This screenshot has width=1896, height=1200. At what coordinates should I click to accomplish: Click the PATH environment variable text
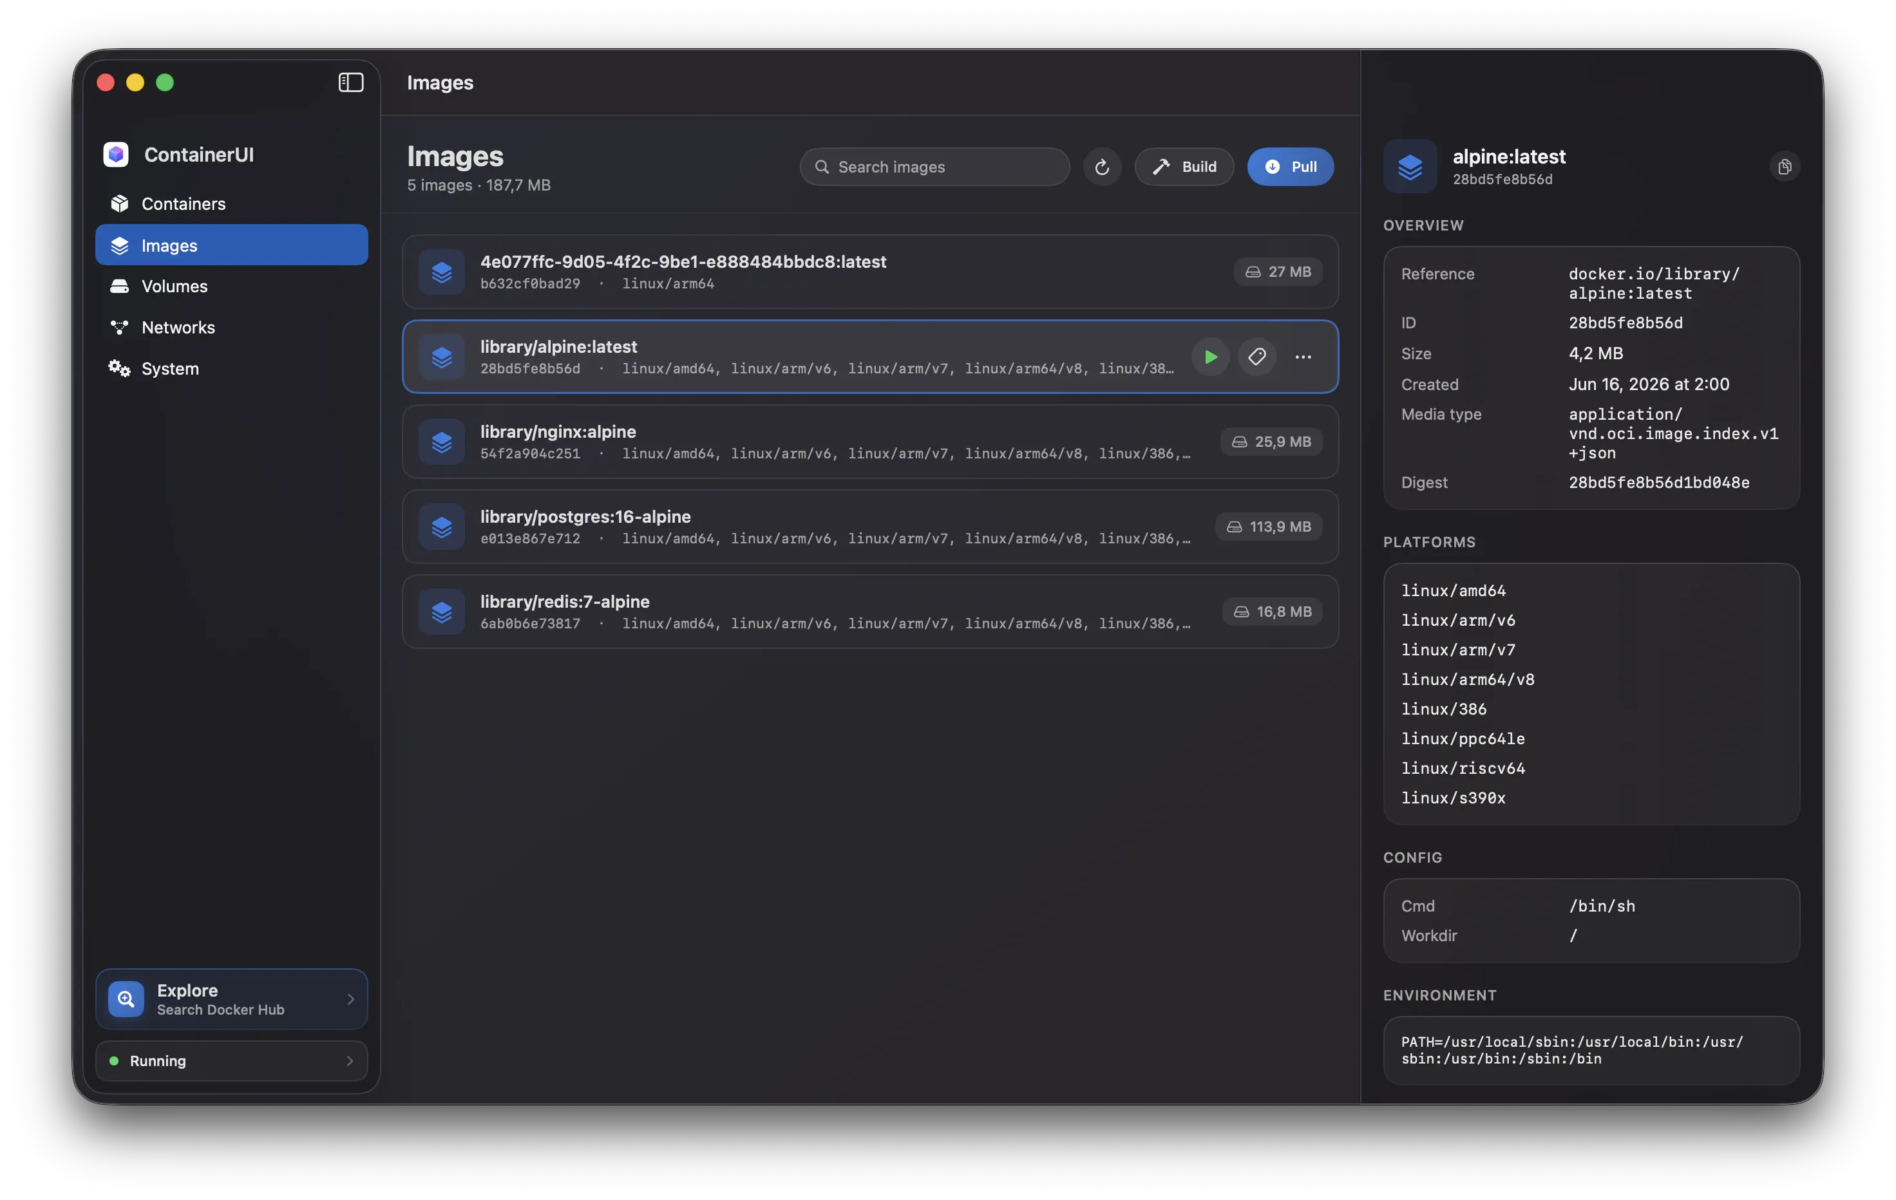[x=1571, y=1051]
